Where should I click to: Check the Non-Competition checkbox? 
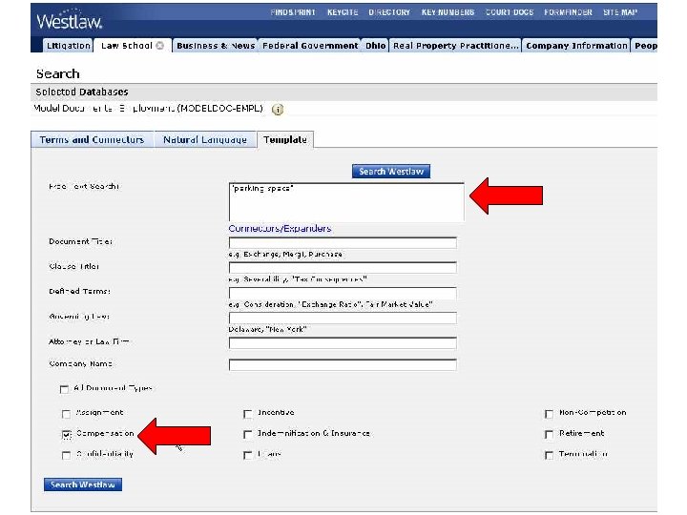point(549,414)
